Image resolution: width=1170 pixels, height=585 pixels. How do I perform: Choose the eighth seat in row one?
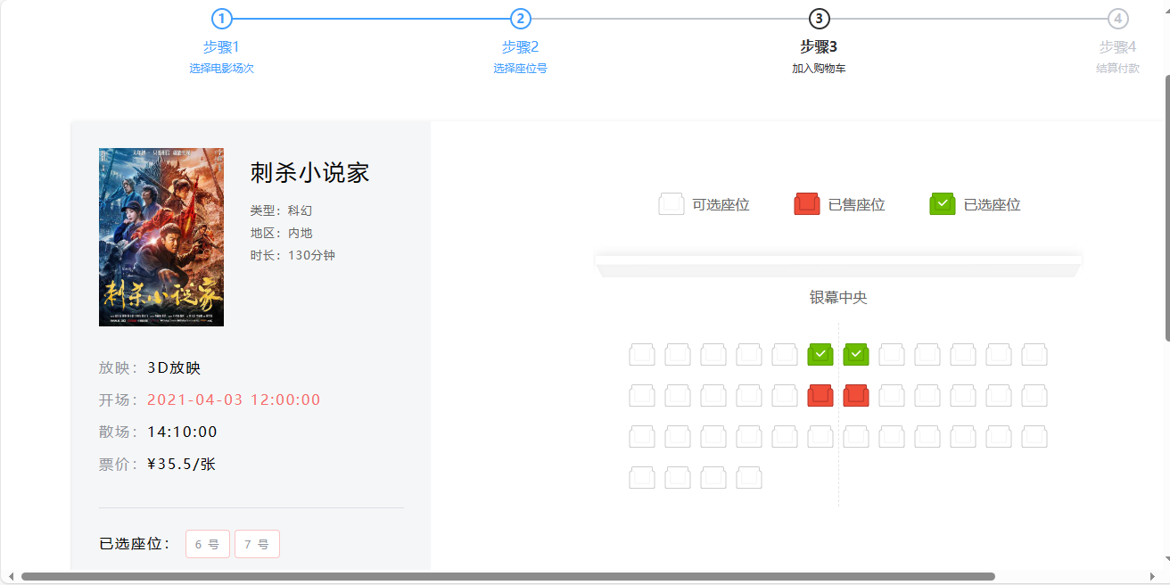[892, 355]
